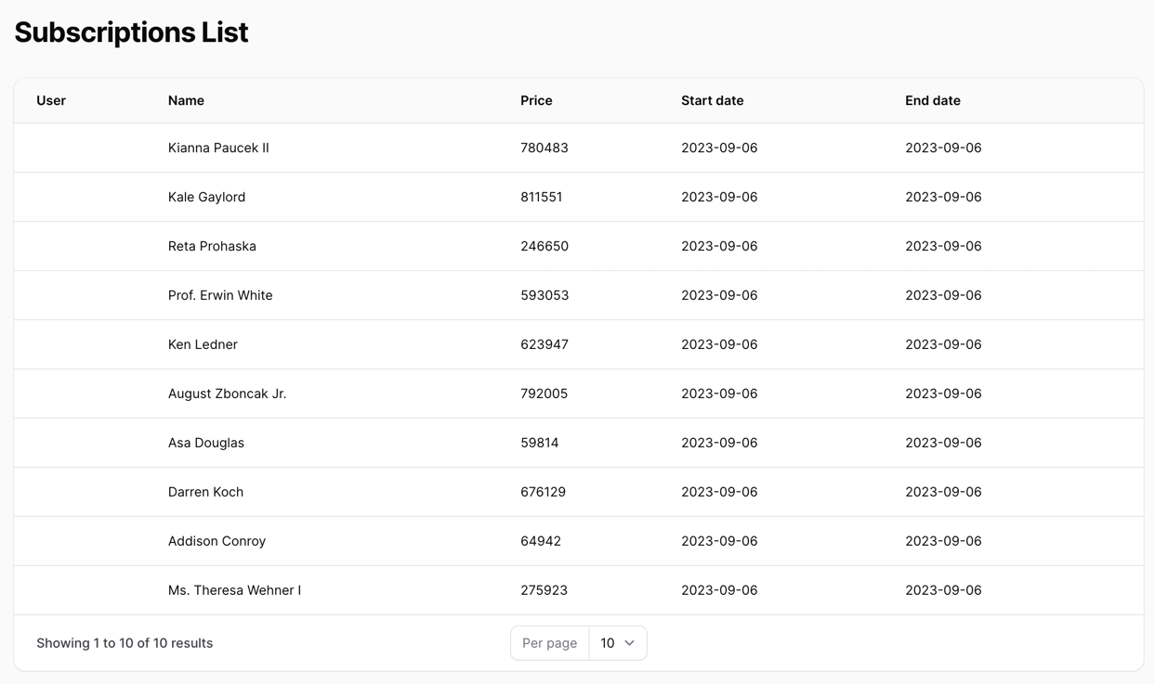Click the price 623947
Image resolution: width=1154 pixels, height=684 pixels.
tap(544, 344)
